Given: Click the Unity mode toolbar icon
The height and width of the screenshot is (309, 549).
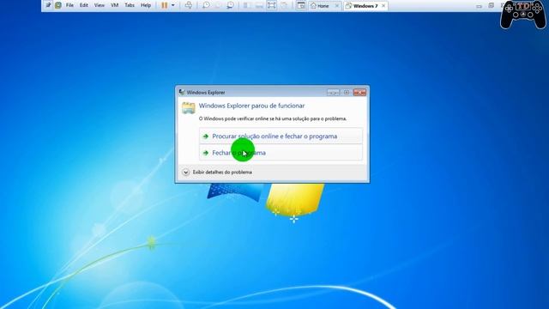Looking at the screenshot, I should coord(284,5).
